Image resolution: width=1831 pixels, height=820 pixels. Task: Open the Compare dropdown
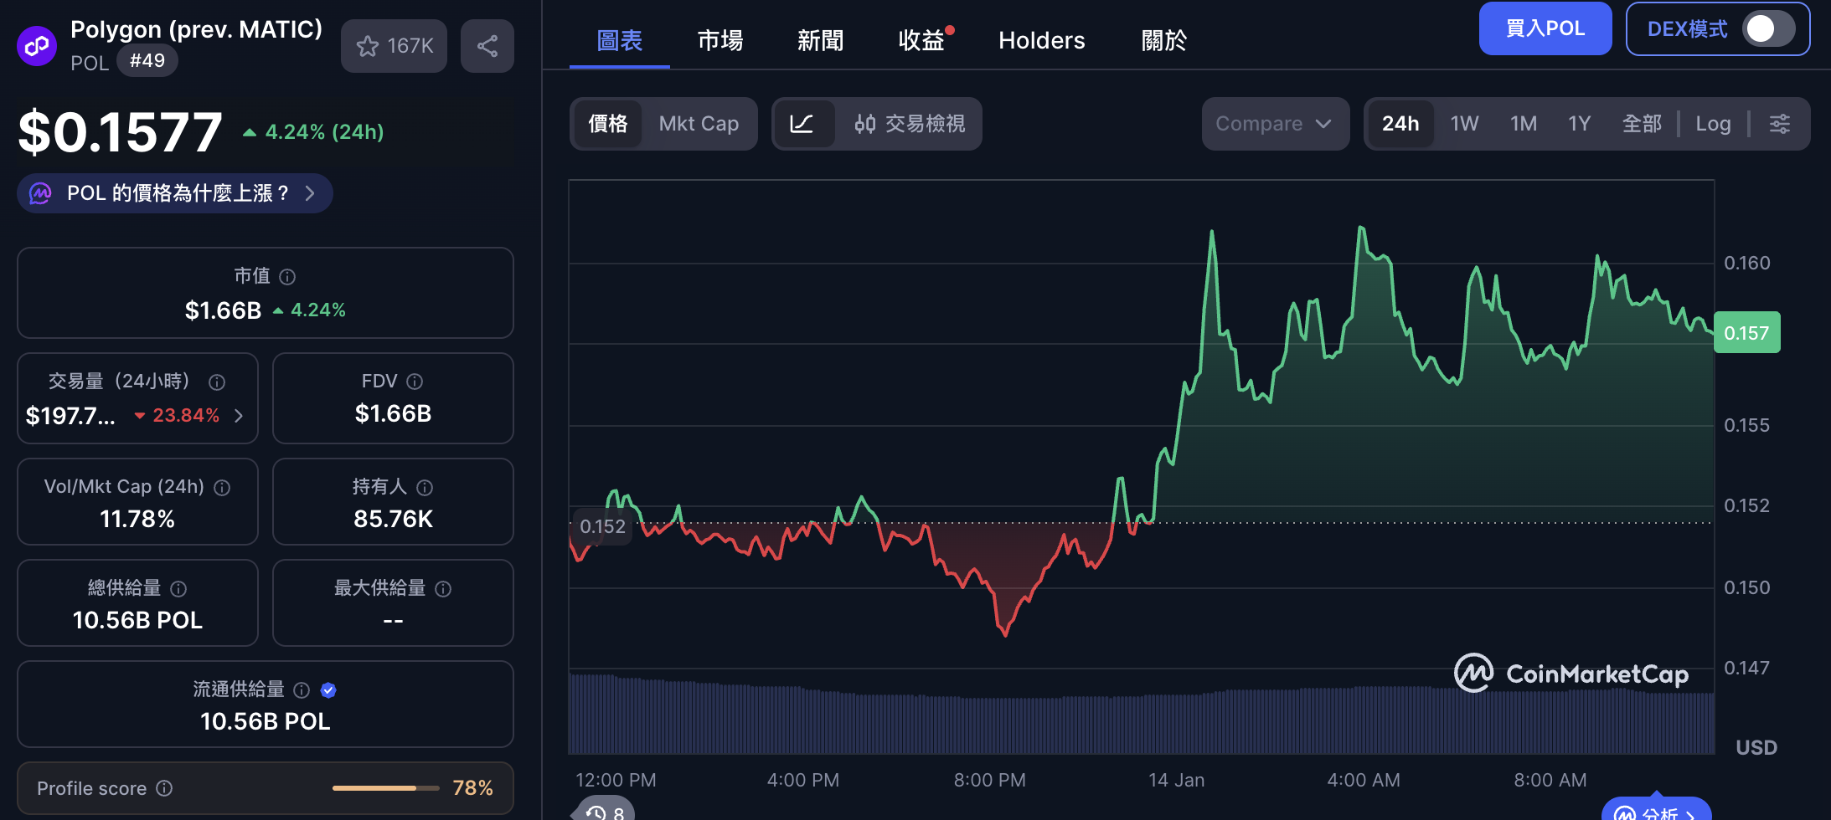pyautogui.click(x=1273, y=123)
